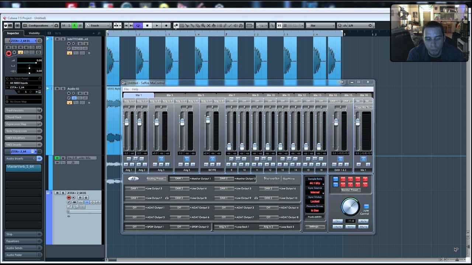Open Help menu in Saffire MixControl
This screenshot has width=472, height=265.
(x=135, y=89)
